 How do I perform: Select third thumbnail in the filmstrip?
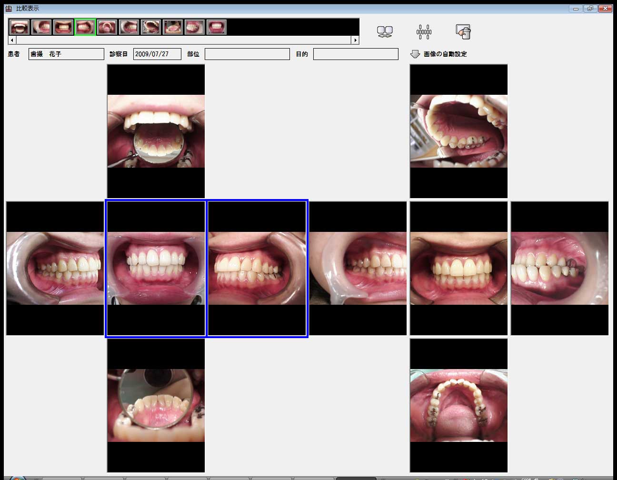click(x=63, y=27)
